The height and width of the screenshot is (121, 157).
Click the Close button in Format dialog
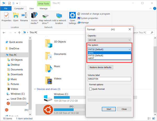tap(124, 109)
